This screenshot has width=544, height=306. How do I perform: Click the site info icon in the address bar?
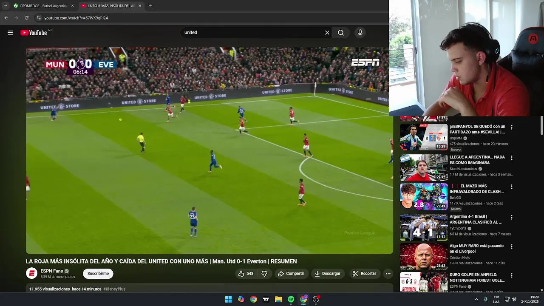coord(39,18)
